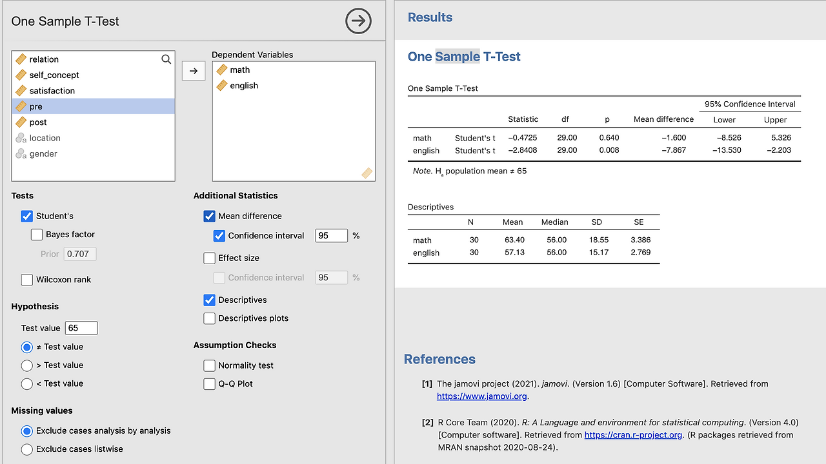Select the location nominal variable icon
Viewport: 826px width, 464px height.
point(21,138)
